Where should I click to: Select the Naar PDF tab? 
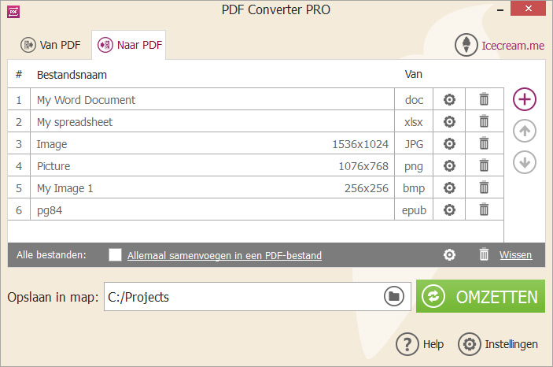(129, 45)
